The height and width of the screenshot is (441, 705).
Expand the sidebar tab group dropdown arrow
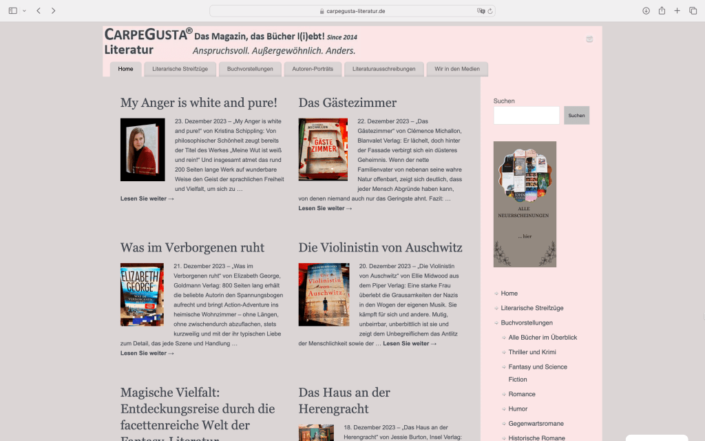(24, 10)
